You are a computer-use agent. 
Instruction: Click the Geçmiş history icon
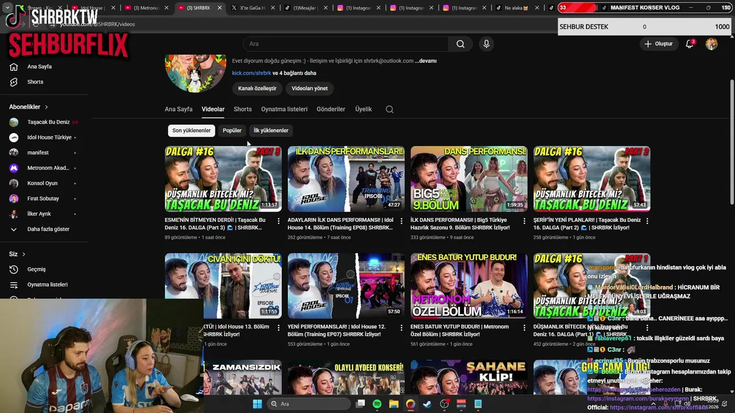[x=14, y=269]
